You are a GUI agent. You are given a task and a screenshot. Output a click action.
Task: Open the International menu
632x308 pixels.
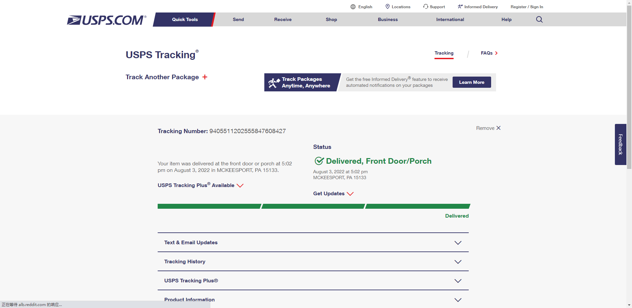pos(450,19)
